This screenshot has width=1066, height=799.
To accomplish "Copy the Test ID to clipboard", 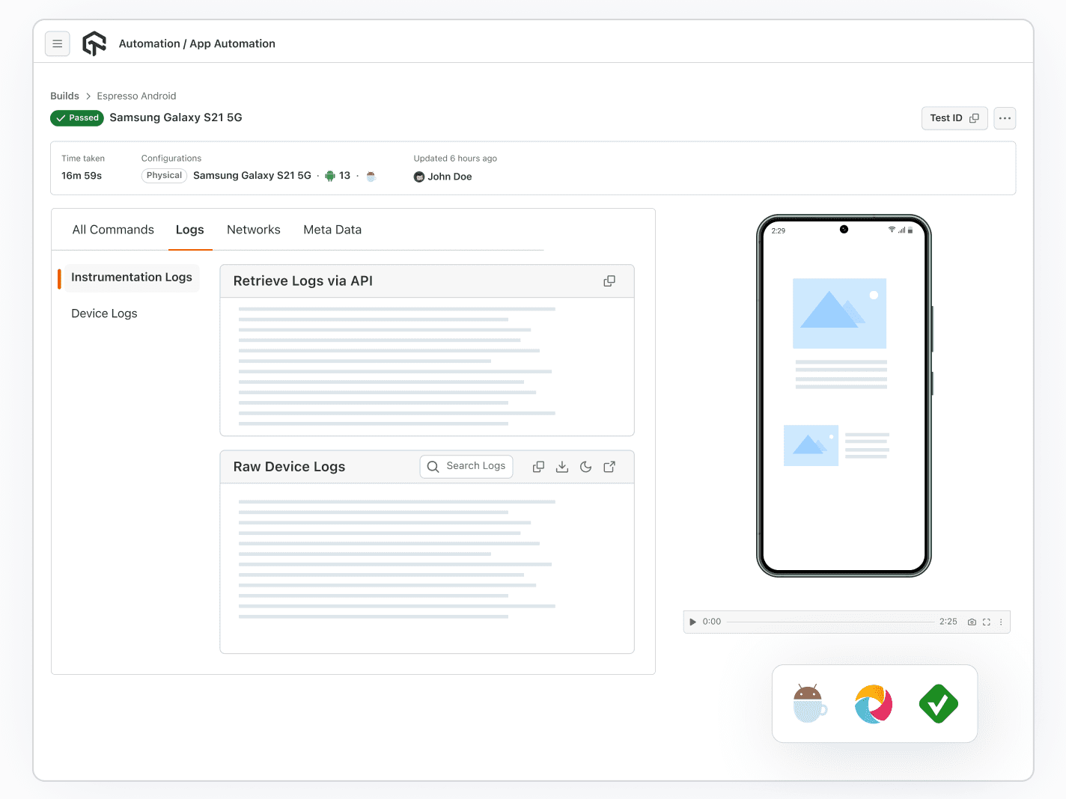I will coord(975,118).
